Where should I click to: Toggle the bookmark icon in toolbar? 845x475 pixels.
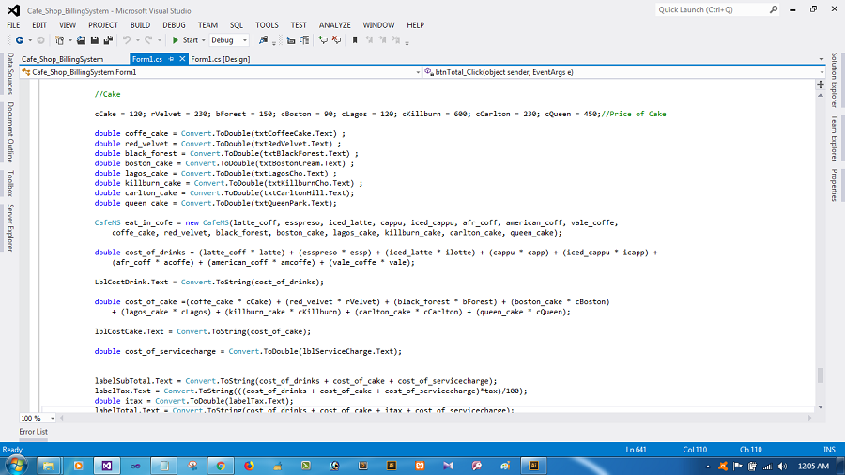355,40
